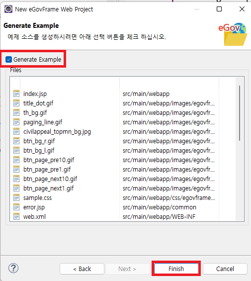
Task: Click the file icon beside btn_bg_r.gif
Action: point(16,141)
